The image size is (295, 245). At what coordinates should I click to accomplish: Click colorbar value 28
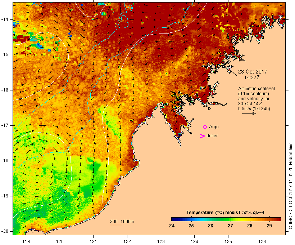250,226
